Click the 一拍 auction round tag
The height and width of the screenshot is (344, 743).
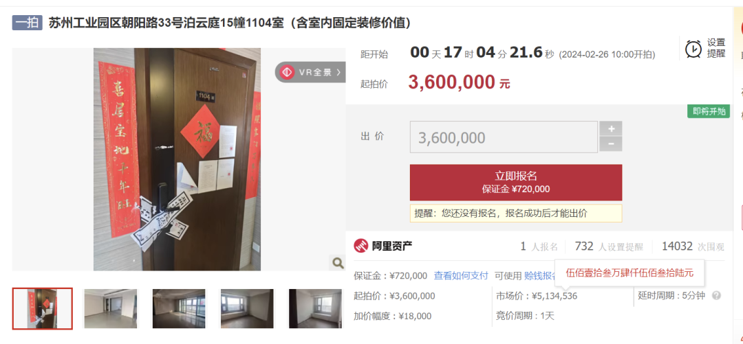(28, 23)
